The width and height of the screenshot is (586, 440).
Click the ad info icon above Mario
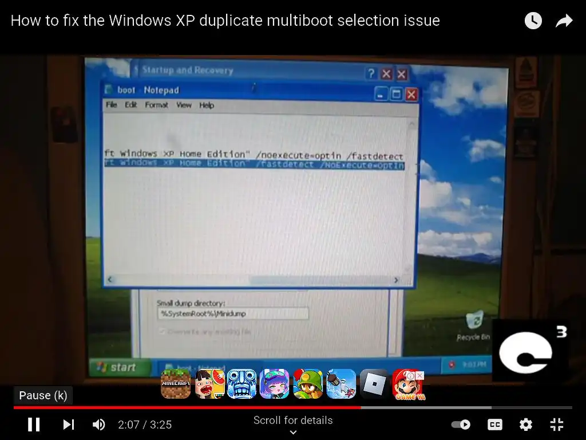tap(411, 375)
